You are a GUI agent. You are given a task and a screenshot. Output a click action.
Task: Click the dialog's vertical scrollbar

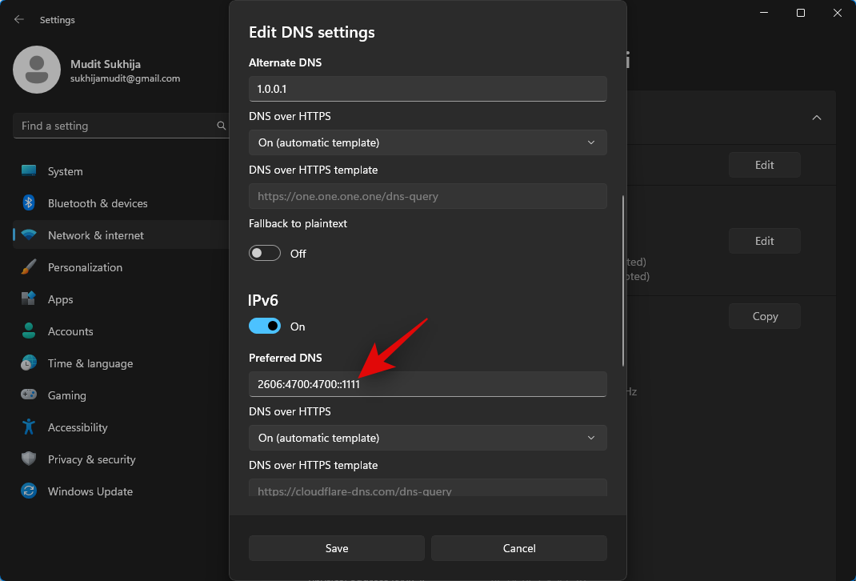pyautogui.click(x=623, y=280)
